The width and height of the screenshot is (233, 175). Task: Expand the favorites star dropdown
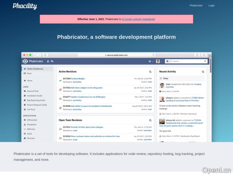point(151,61)
